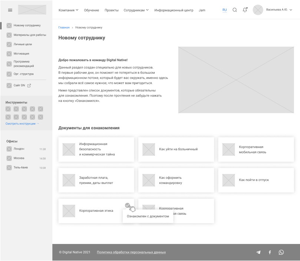Click the thumbnail on the Как уйти на больничный card
Image resolution: width=300 pixels, height=261 pixels.
click(149, 150)
